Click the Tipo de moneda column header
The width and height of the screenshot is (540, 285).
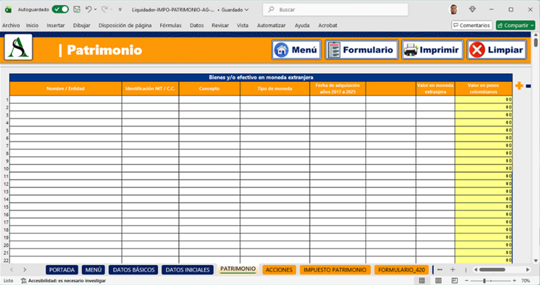click(x=275, y=89)
